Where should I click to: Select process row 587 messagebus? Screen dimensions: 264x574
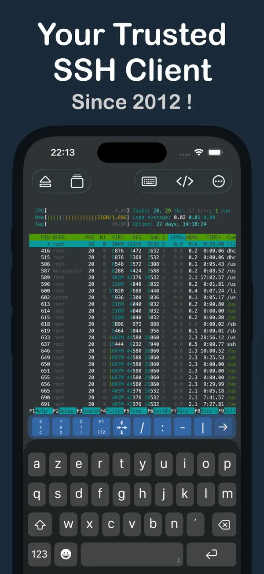click(x=132, y=271)
